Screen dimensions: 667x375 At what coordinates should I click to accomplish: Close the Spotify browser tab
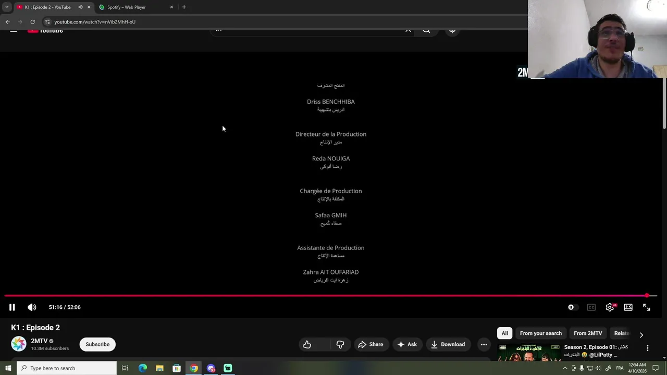click(171, 7)
